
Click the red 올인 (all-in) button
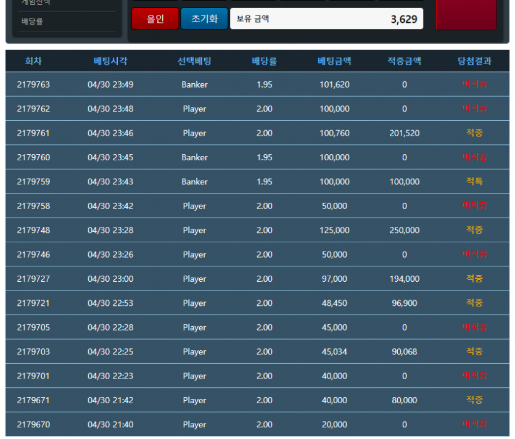pos(155,18)
